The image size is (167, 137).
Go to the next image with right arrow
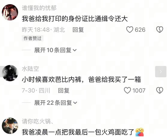pyautogui.click(x=161, y=72)
